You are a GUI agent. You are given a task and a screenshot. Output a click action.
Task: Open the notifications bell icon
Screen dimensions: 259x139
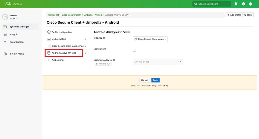tap(250, 4)
